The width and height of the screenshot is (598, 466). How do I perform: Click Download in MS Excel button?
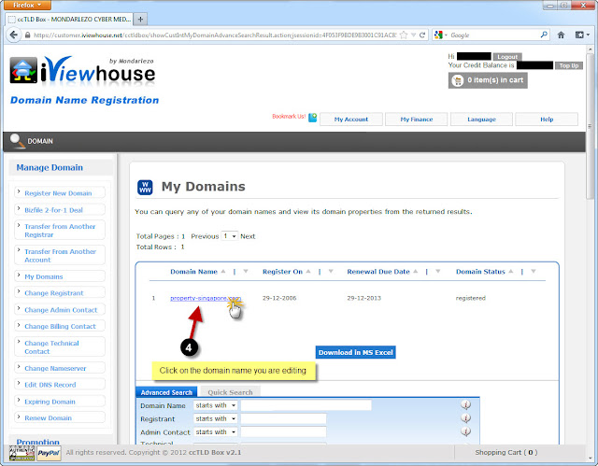[x=355, y=352]
